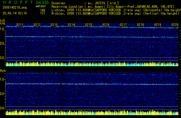Click the file name 2506140210.png
181x118 pixels.
point(15,7)
